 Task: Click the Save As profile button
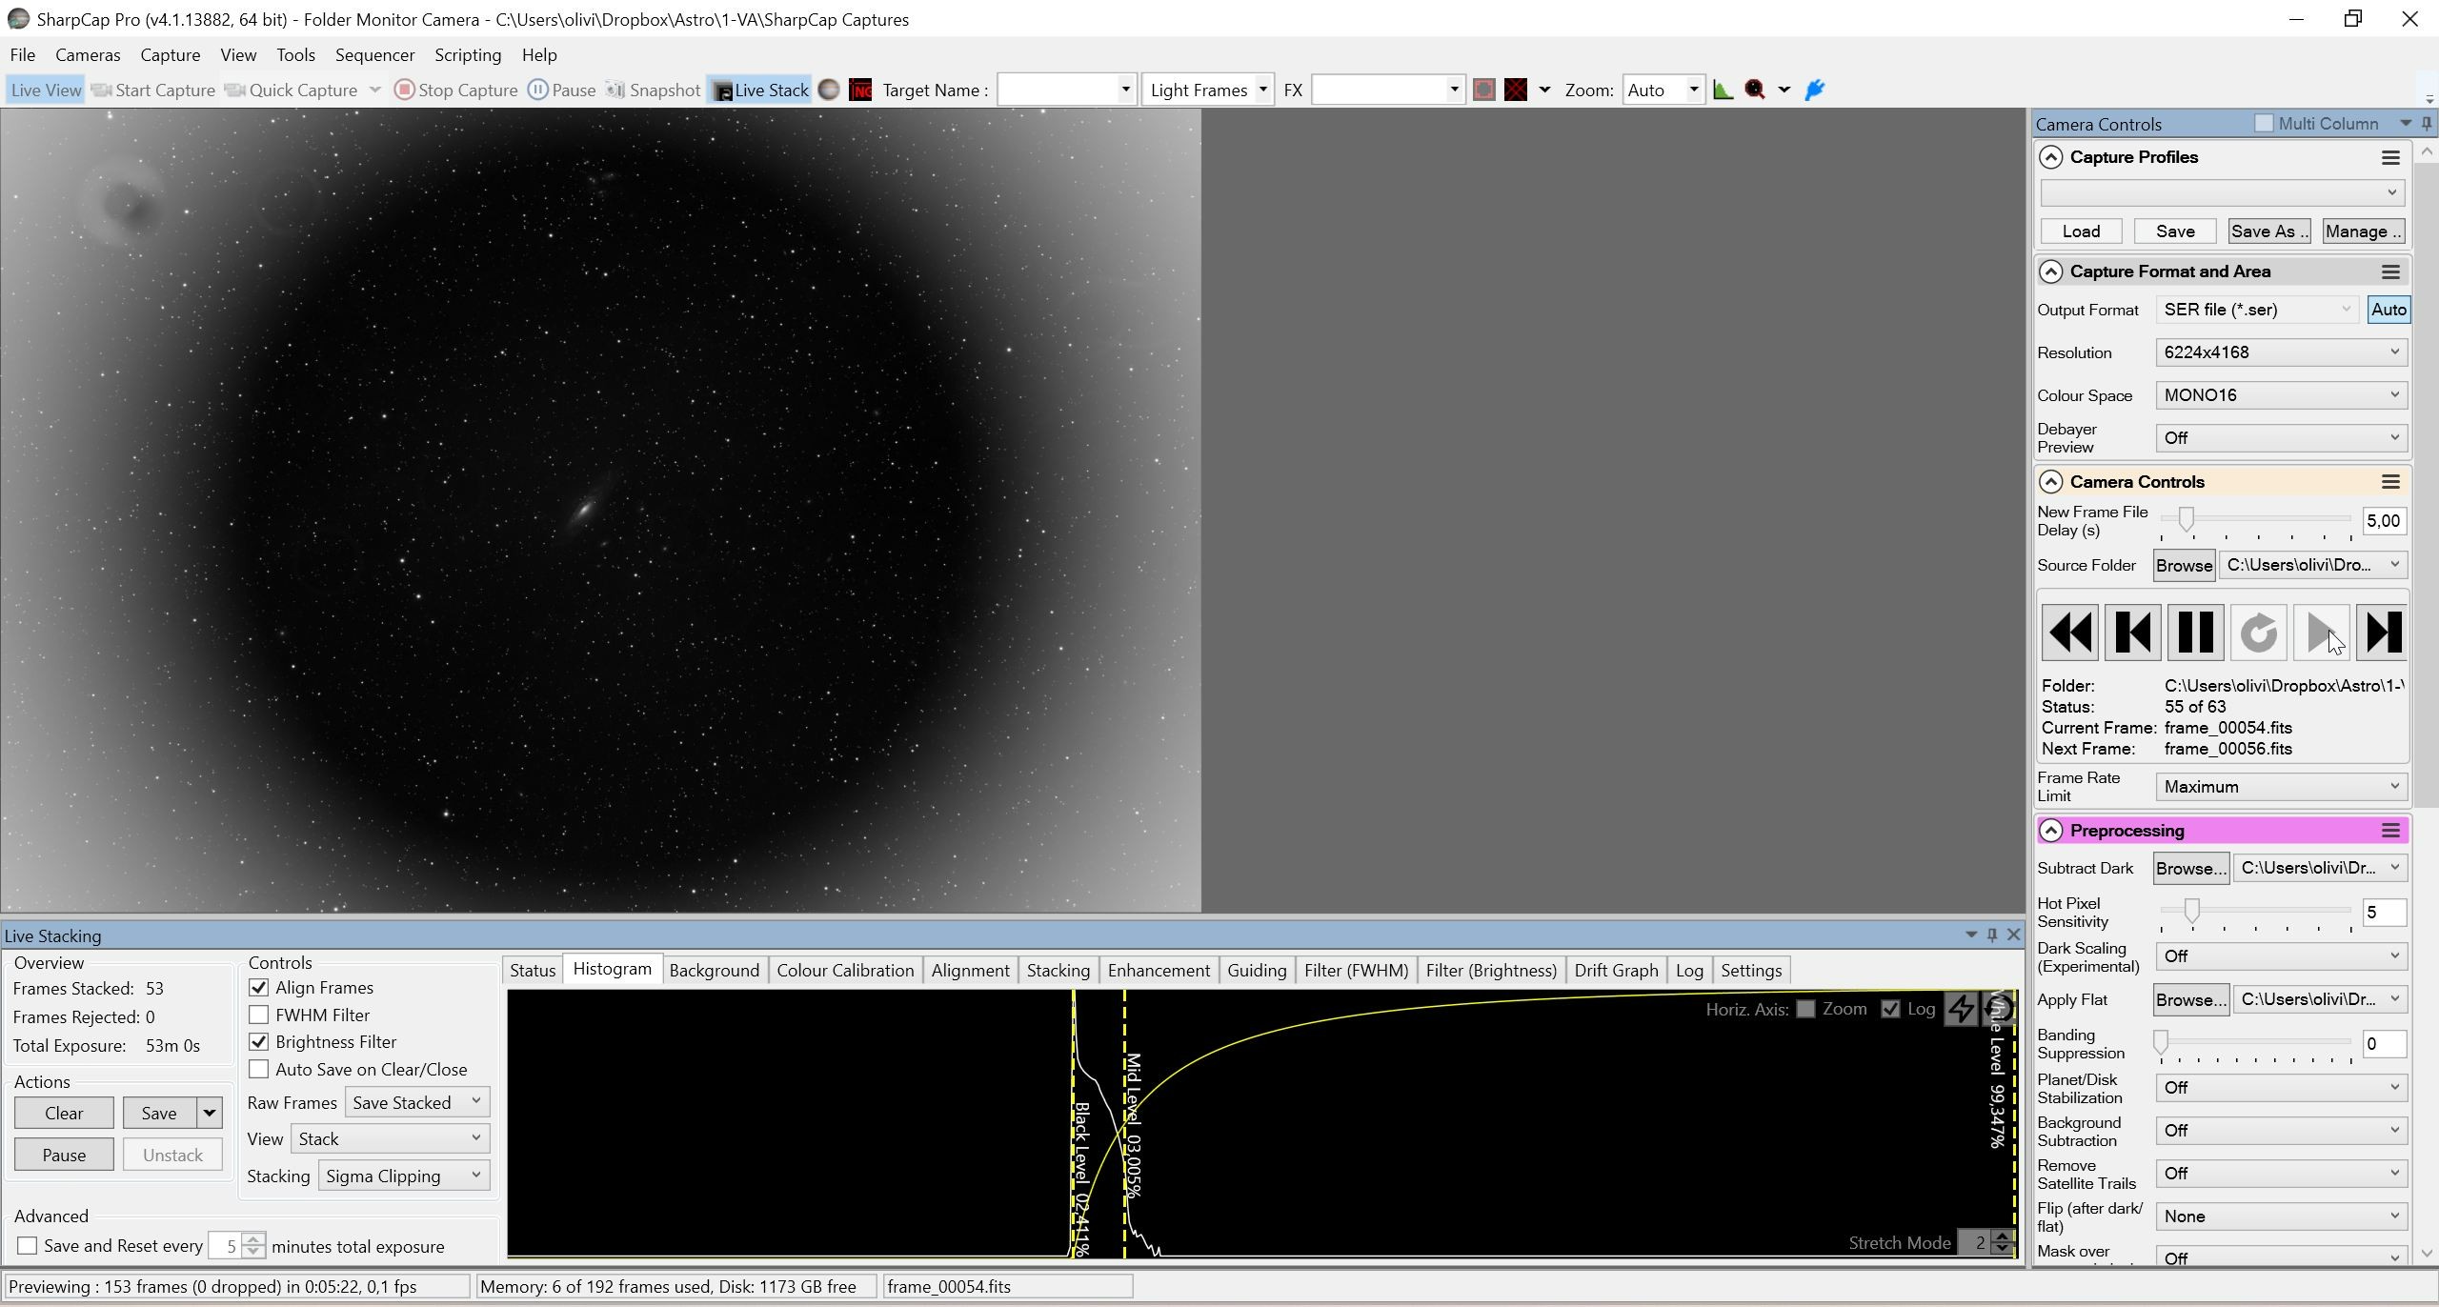pos(2268,231)
